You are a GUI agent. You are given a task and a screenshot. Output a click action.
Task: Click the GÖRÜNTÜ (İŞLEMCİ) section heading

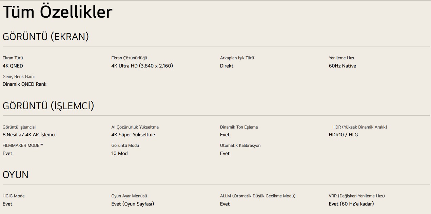click(48, 106)
